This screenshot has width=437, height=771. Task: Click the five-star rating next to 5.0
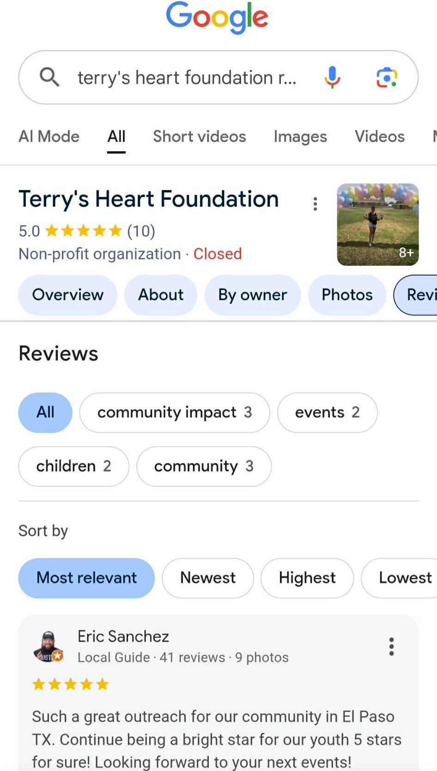[x=84, y=231]
